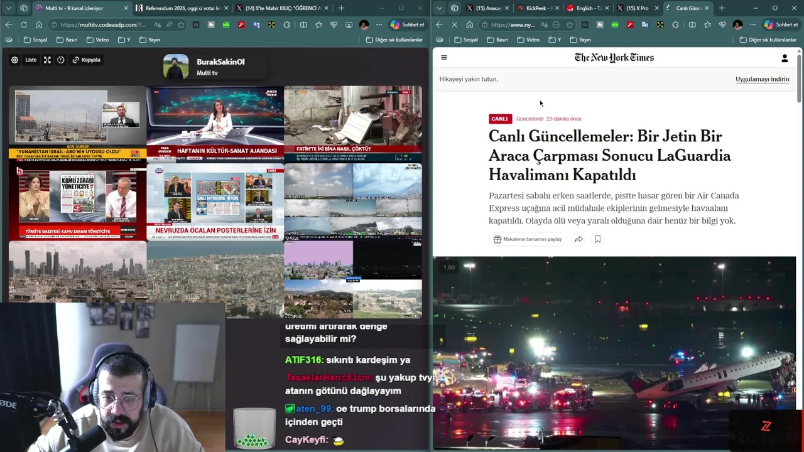Go back in the left browser window

pyautogui.click(x=8, y=24)
